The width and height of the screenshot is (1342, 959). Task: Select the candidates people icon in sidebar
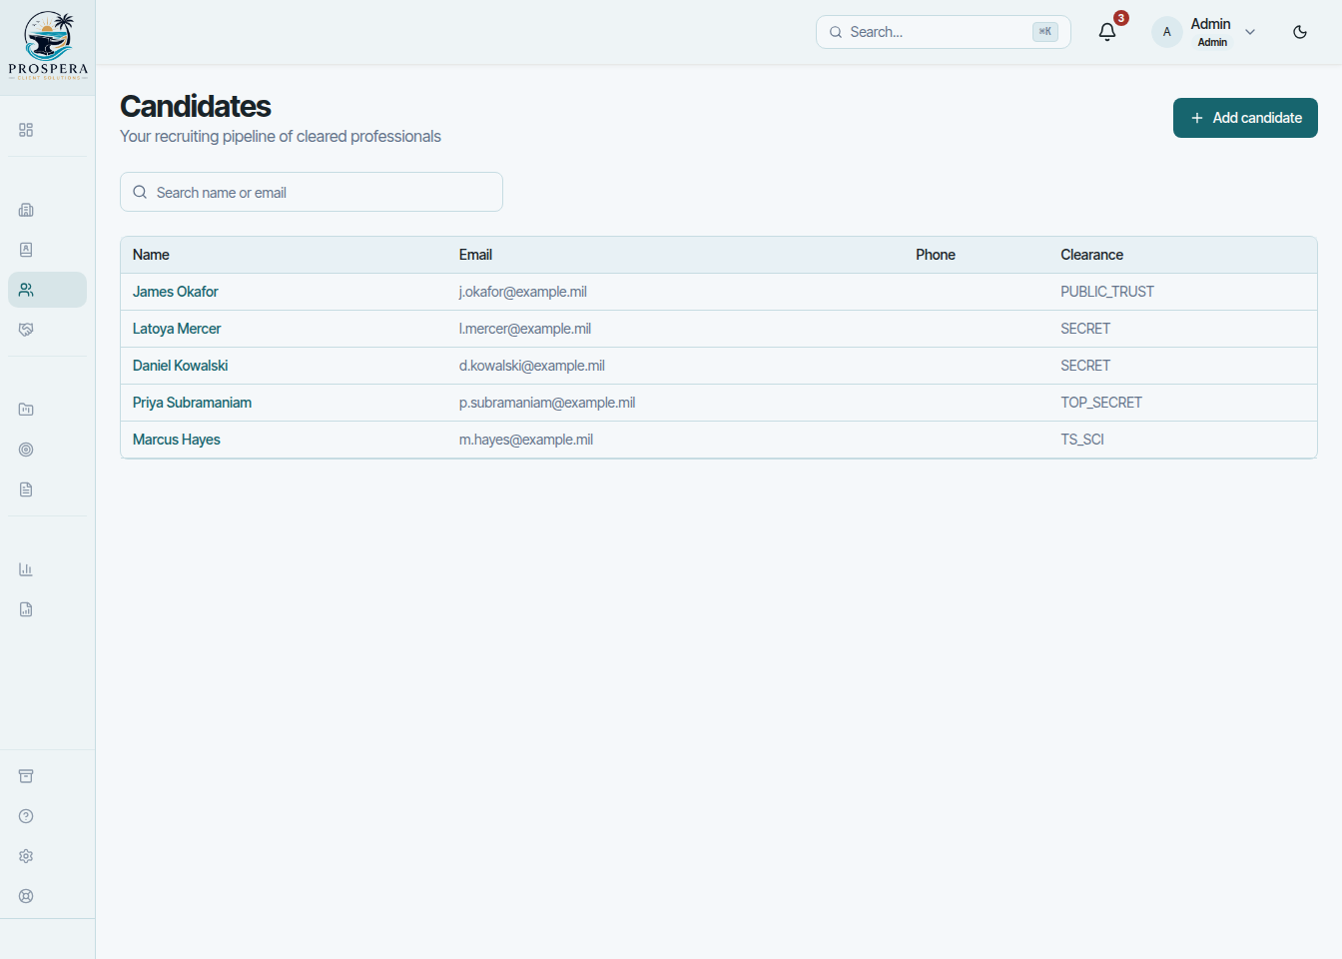(x=26, y=290)
